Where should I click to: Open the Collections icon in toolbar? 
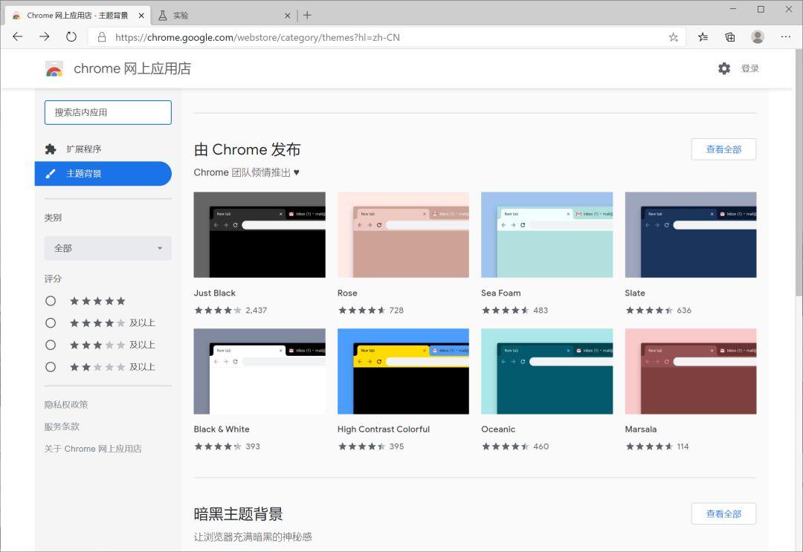point(730,37)
